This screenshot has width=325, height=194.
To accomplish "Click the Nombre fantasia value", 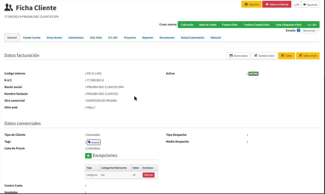I will point(102,94).
